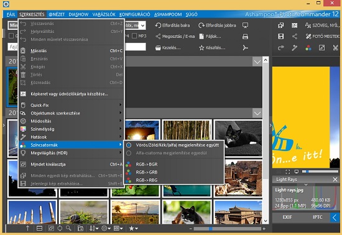
Task: Click Elfordítás balra rotate left button
Action: 172,25
